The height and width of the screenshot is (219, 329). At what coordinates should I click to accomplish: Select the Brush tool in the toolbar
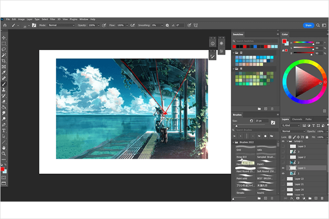coord(4,84)
